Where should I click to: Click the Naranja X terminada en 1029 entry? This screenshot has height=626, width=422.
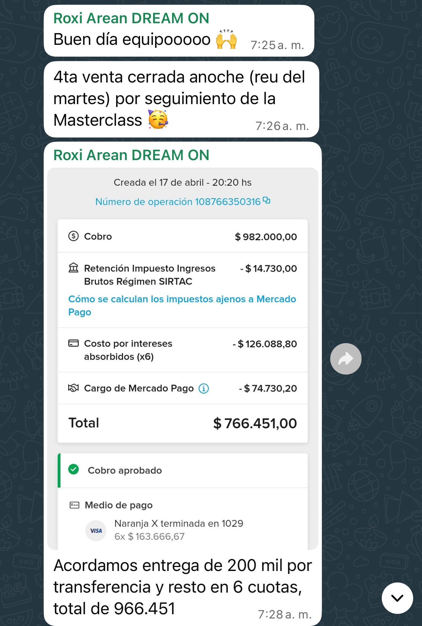tap(179, 524)
